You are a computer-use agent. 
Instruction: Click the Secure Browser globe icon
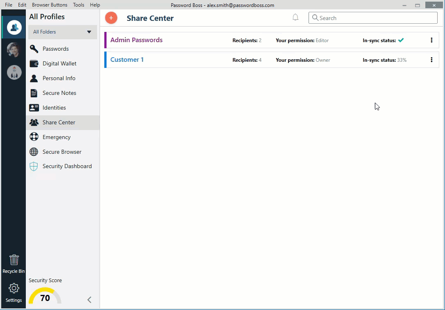click(34, 152)
